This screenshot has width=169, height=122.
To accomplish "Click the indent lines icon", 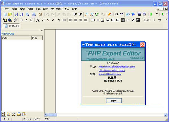I will [x=75, y=14].
